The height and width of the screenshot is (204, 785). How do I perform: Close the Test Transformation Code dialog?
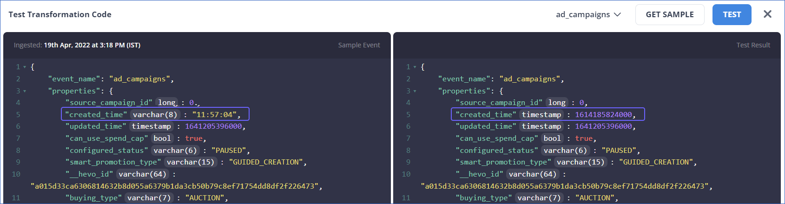tap(767, 14)
